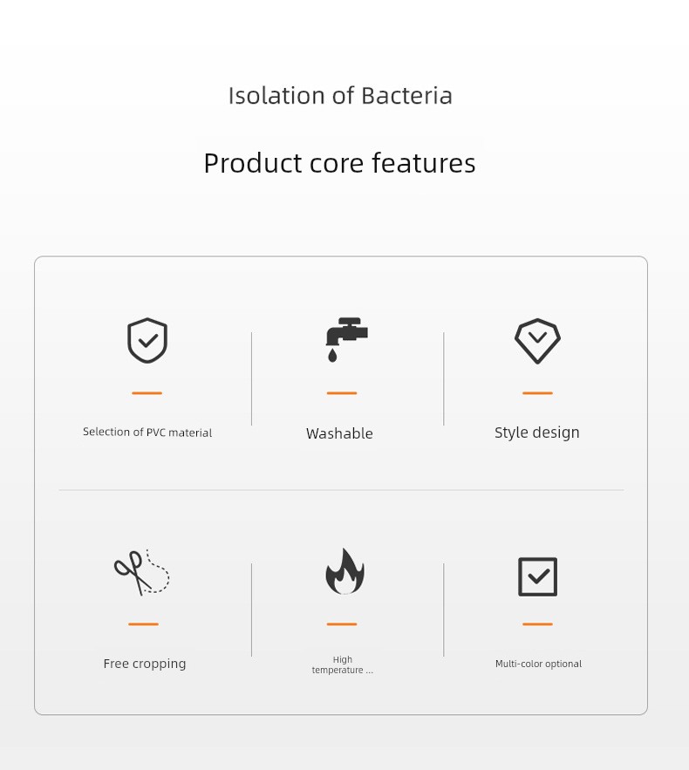Screen dimensions: 689x770
Task: Click the checked square multi-color icon
Action: coord(538,576)
